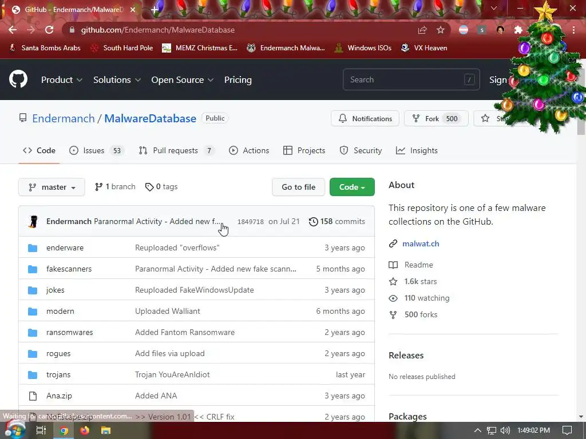
Task: Open Task View on taskbar
Action: pyautogui.click(x=41, y=430)
